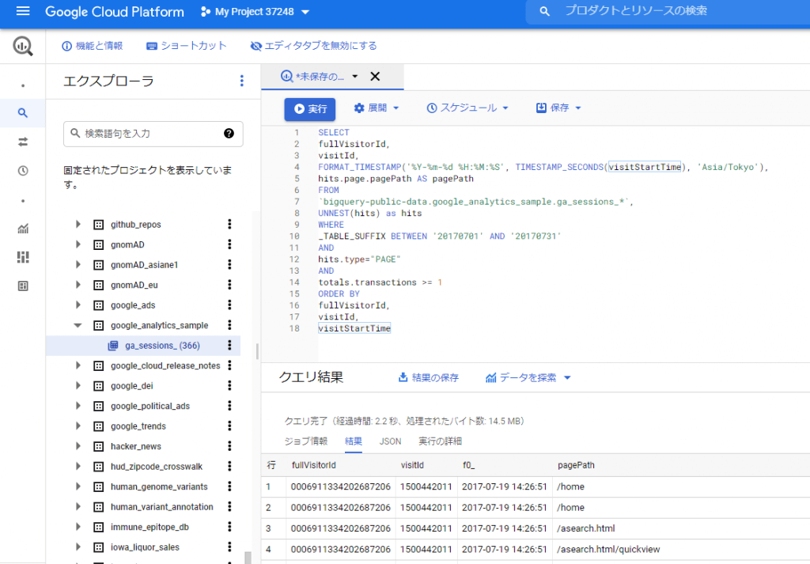Open the スケジュール dropdown
Screen dimensions: 810x564
click(467, 108)
